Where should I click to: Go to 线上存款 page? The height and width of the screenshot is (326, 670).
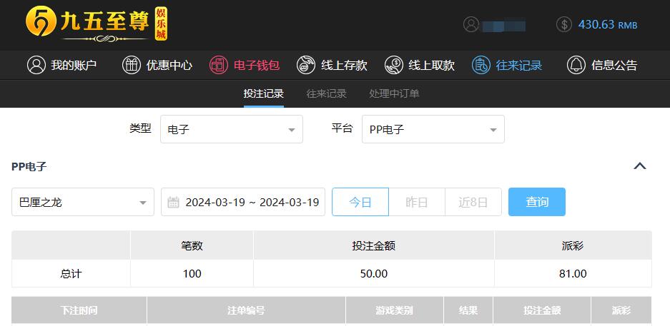(x=332, y=65)
